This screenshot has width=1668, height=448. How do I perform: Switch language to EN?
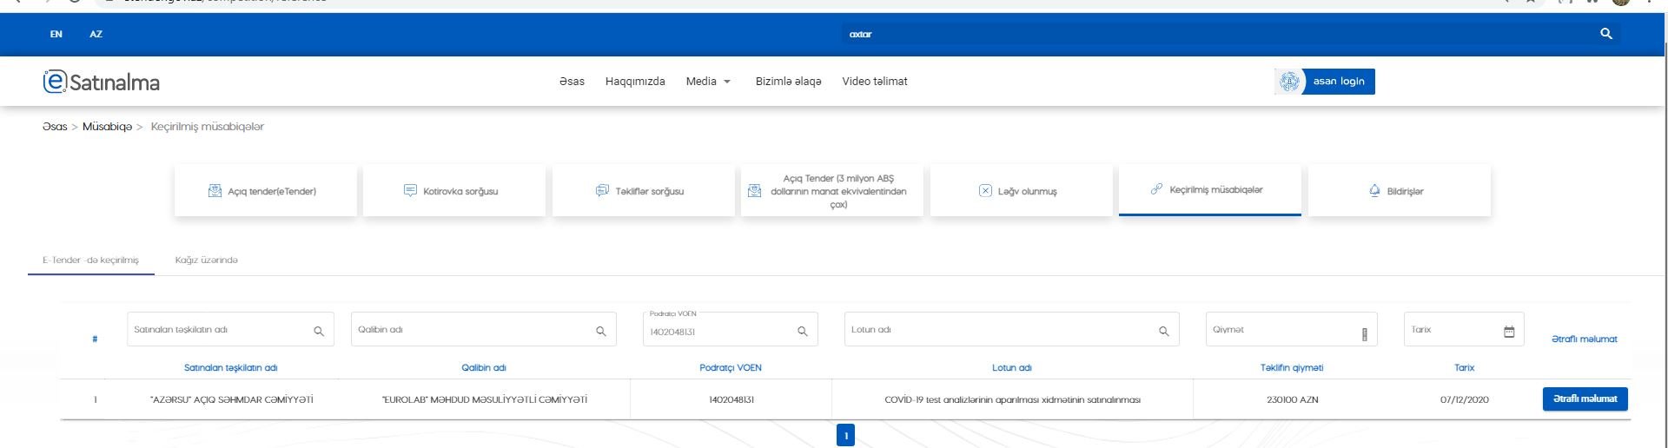point(56,34)
